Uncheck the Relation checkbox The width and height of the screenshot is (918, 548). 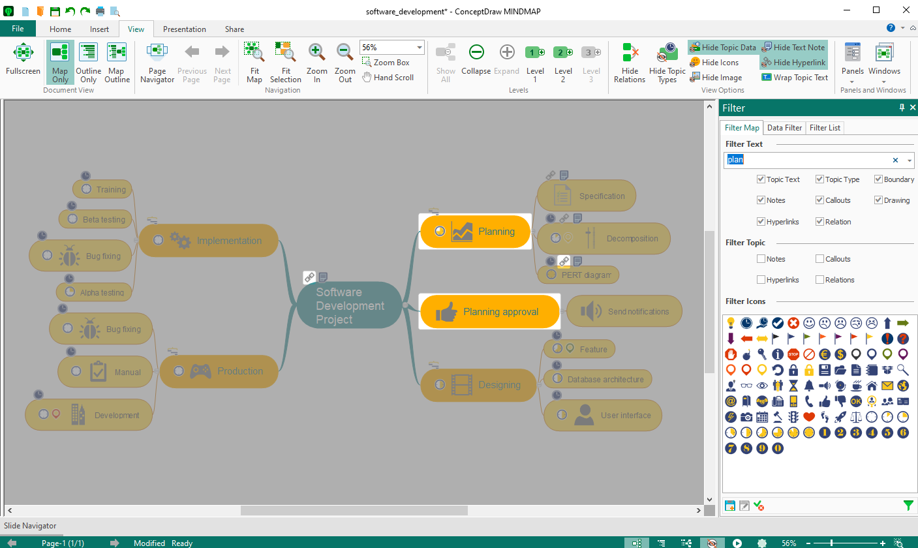[819, 222]
